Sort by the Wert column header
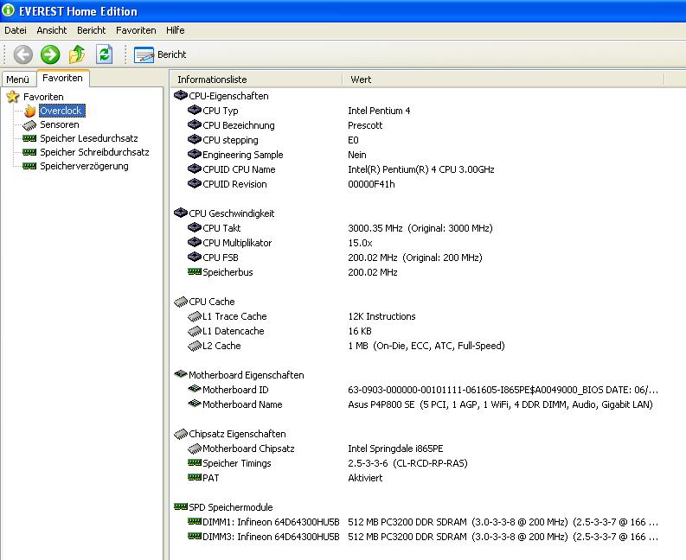The height and width of the screenshot is (560, 686). (x=503, y=80)
